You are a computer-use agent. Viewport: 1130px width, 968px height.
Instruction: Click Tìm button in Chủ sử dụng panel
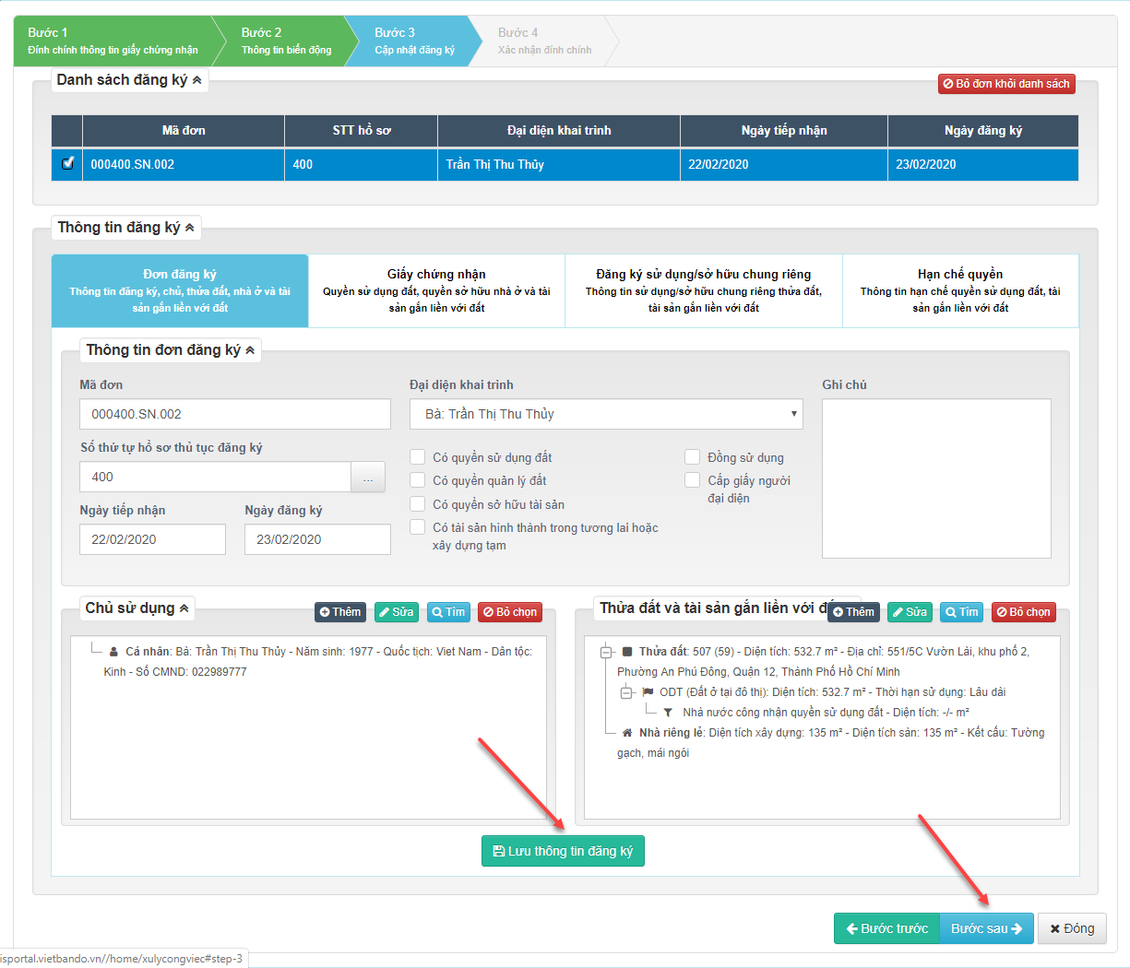click(448, 612)
